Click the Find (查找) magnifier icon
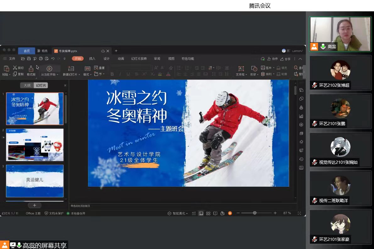 click(x=296, y=68)
